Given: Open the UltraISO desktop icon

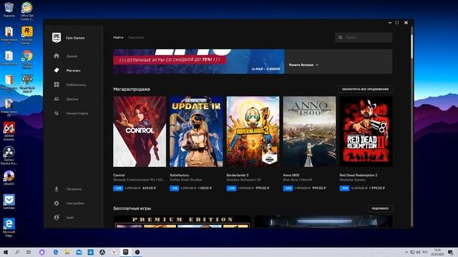Looking at the screenshot, I should pyautogui.click(x=9, y=178).
